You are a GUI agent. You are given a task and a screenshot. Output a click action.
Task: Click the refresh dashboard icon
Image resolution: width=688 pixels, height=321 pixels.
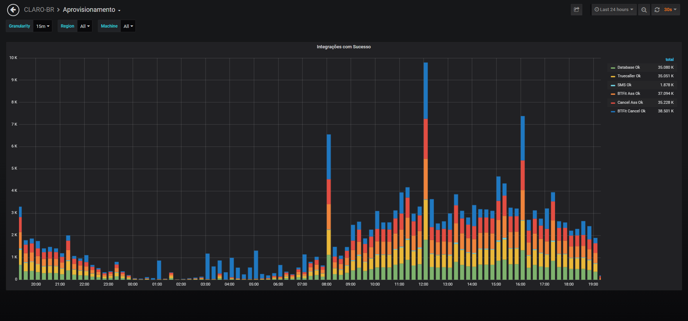[657, 10]
